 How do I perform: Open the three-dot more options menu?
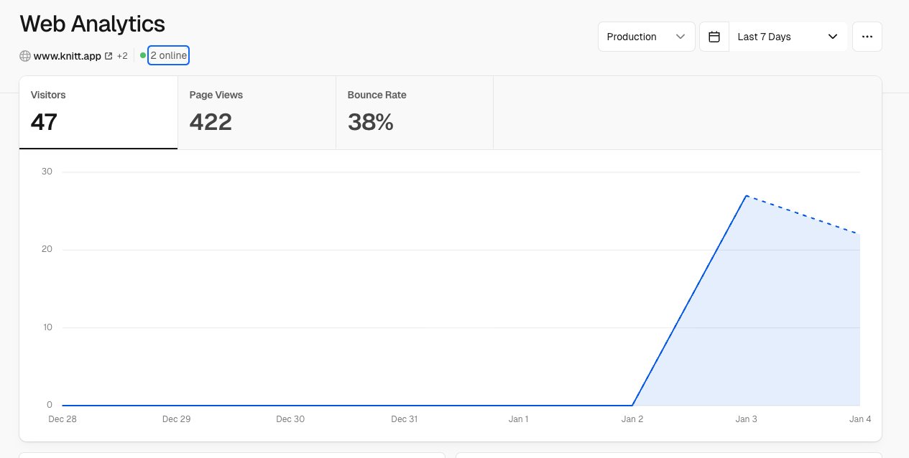tap(867, 37)
